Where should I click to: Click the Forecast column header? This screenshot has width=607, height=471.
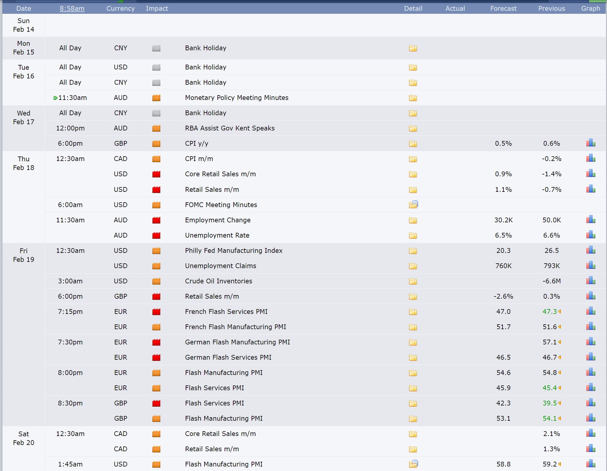click(x=503, y=8)
